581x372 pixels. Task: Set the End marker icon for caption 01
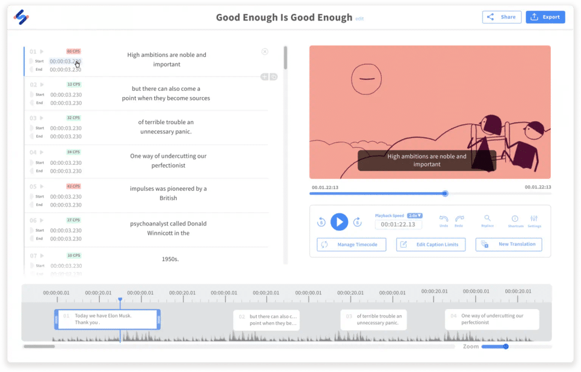click(31, 69)
